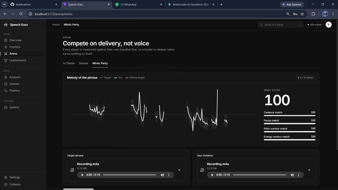This screenshot has width=338, height=190.
Task: Open the browser zoom control
Action: click(288, 14)
